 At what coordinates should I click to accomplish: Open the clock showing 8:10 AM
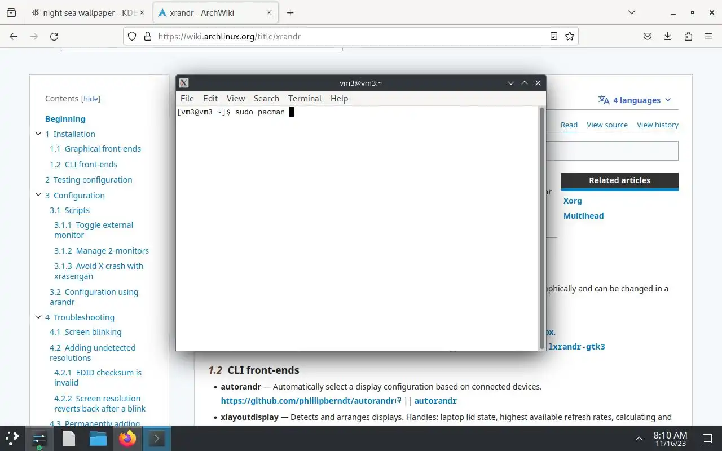670,439
